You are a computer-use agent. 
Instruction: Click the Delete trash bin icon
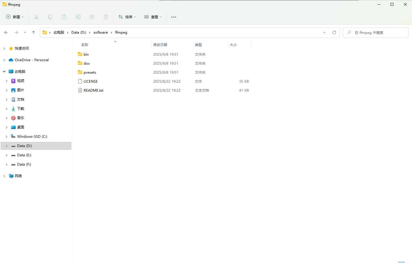(106, 17)
